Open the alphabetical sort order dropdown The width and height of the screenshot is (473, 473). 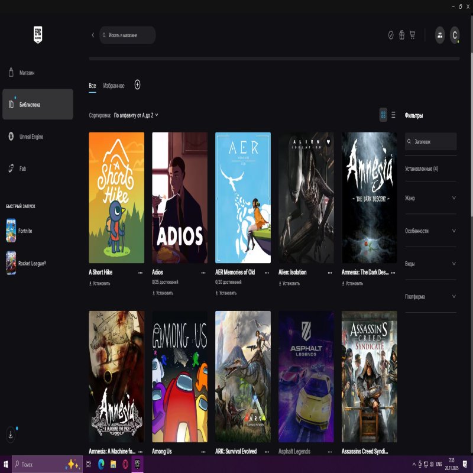click(136, 115)
